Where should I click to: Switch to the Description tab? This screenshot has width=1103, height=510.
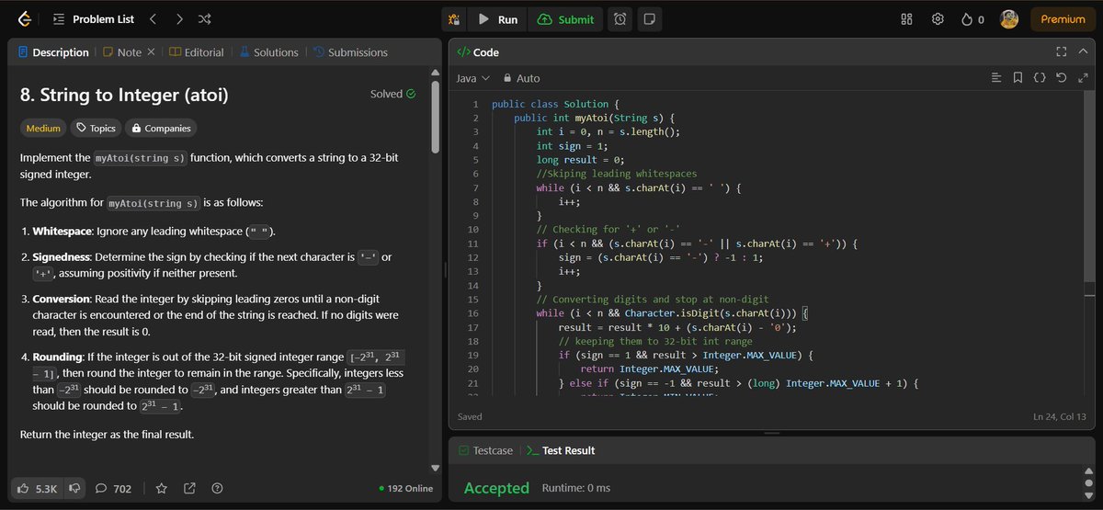click(53, 52)
